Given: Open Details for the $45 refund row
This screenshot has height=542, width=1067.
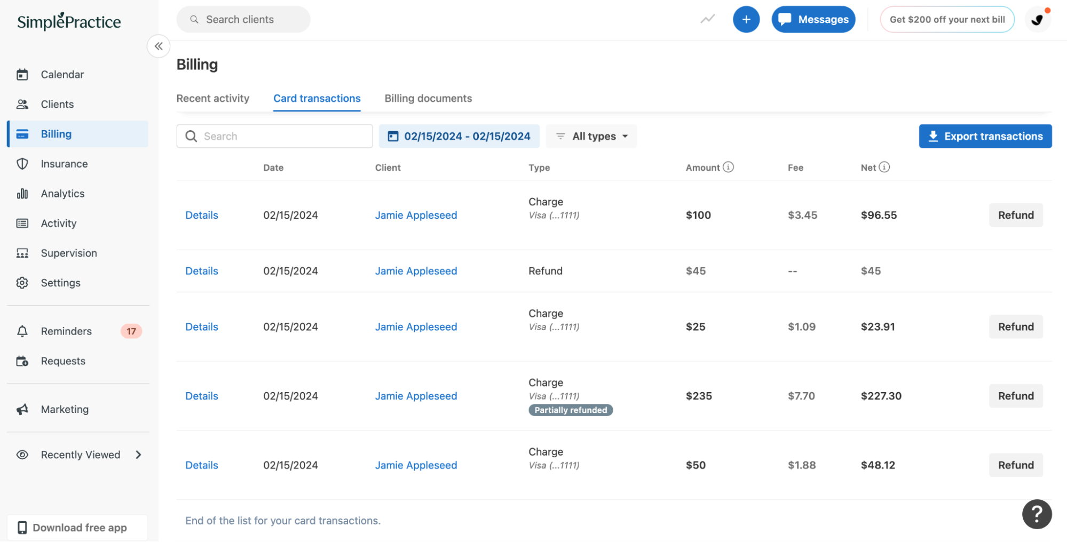Looking at the screenshot, I should coord(202,272).
